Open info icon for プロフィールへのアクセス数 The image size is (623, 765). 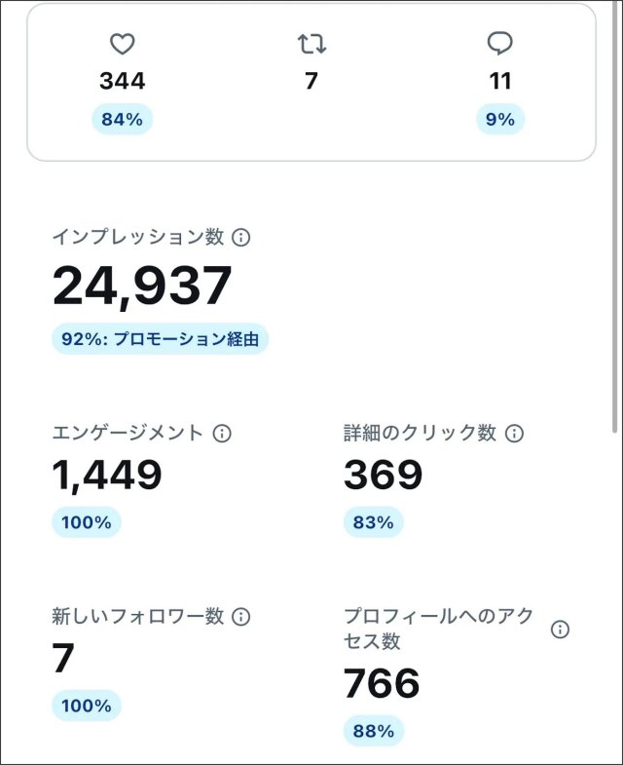[560, 630]
